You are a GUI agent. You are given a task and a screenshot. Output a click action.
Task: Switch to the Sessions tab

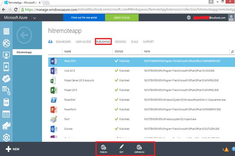(x=120, y=42)
